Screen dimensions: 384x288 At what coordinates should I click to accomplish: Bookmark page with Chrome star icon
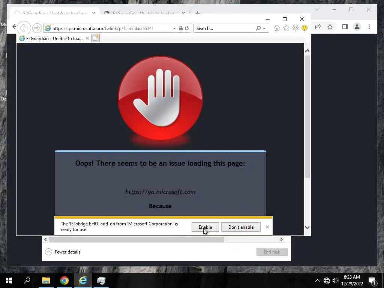click(x=330, y=27)
